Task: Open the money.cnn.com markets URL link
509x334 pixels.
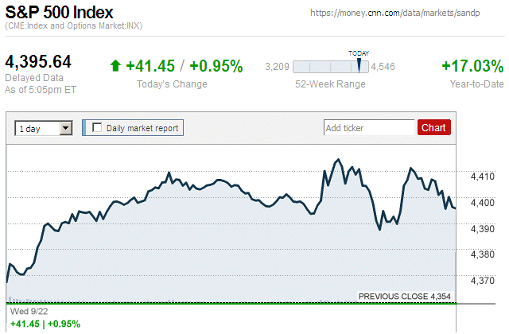Action: [x=406, y=14]
